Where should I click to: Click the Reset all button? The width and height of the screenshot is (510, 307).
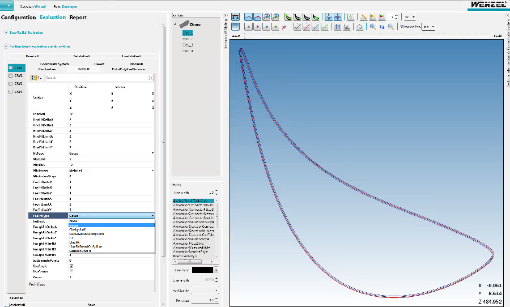[x=32, y=56]
